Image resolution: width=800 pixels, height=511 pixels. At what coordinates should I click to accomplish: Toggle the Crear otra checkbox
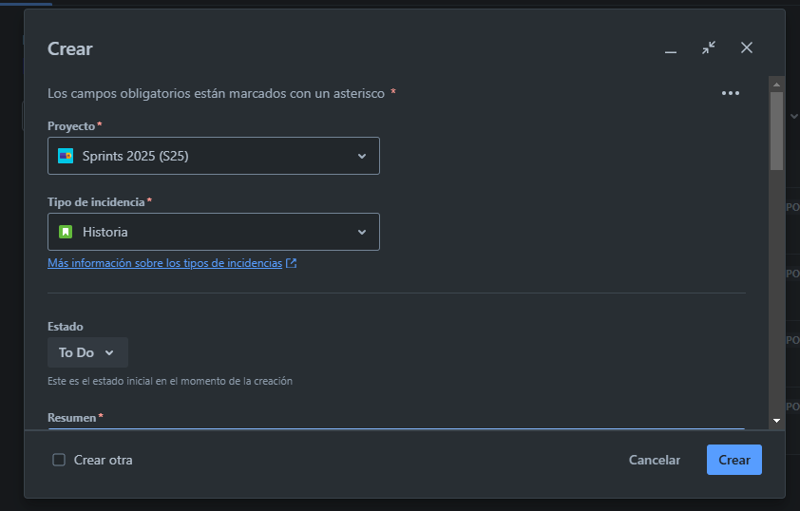59,460
